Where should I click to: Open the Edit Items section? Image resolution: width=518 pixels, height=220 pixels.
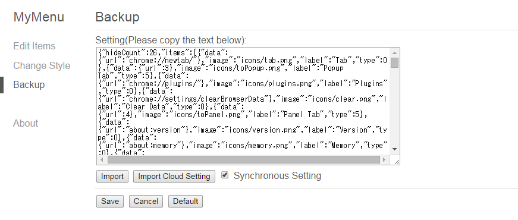coord(34,46)
